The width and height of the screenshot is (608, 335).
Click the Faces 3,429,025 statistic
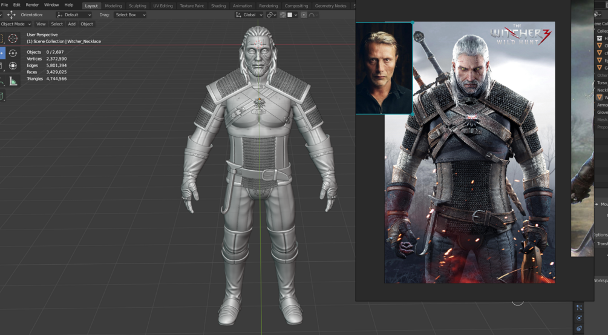(x=47, y=72)
